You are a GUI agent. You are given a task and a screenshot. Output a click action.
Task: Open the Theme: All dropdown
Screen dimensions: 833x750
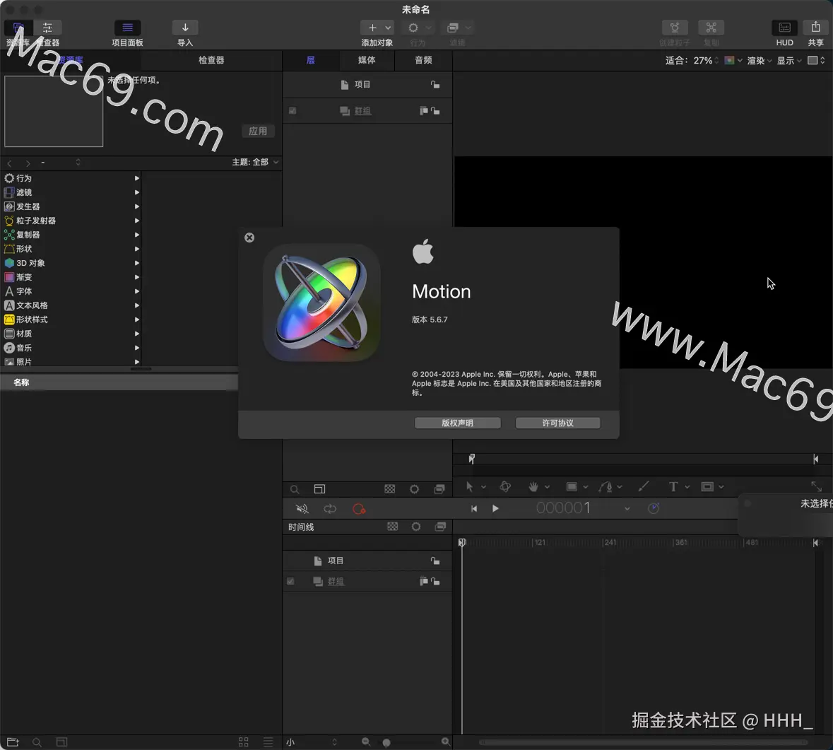coord(256,162)
